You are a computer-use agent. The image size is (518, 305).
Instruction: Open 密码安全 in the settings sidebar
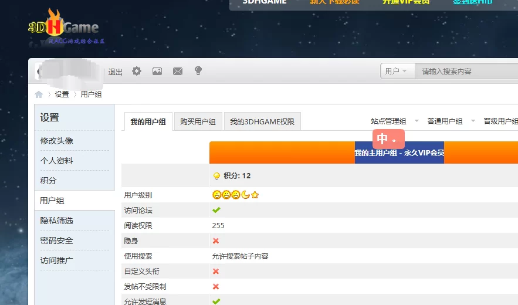point(56,240)
